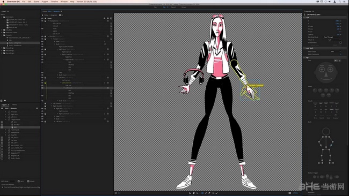
Task: Open the Puppet menu
Action: [x=45, y=2]
